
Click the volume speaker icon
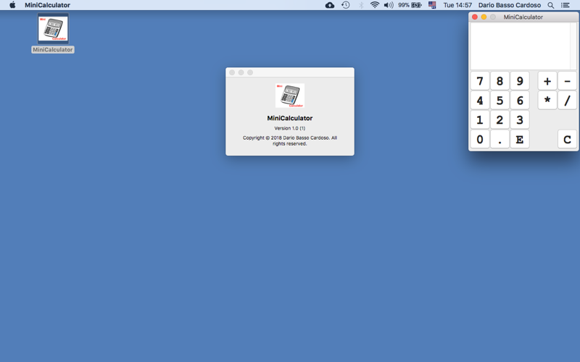pyautogui.click(x=389, y=5)
